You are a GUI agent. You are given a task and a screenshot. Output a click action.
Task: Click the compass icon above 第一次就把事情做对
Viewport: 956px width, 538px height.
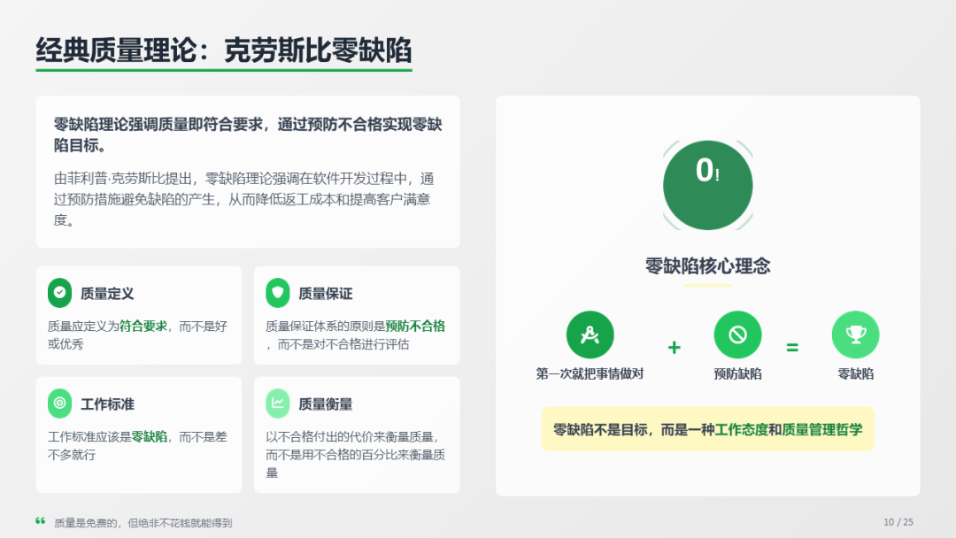click(590, 335)
